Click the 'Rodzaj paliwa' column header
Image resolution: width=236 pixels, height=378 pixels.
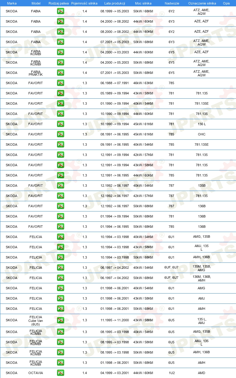coord(59,3)
